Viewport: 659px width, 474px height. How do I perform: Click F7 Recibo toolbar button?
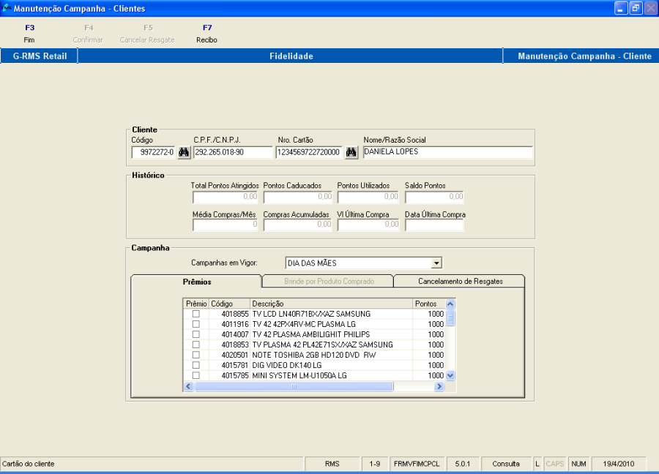206,34
